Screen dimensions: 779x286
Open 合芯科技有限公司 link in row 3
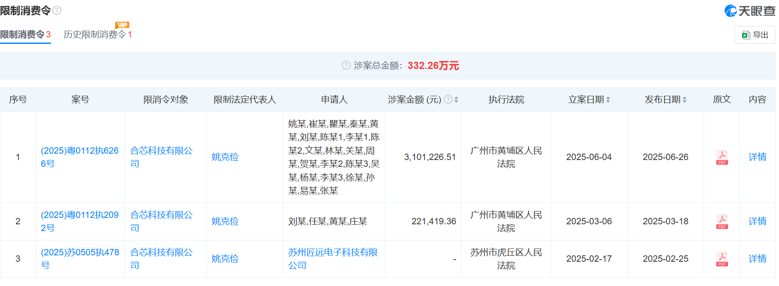162,259
